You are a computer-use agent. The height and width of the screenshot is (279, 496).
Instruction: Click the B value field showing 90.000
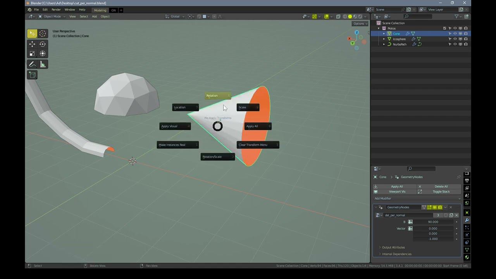click(x=433, y=222)
